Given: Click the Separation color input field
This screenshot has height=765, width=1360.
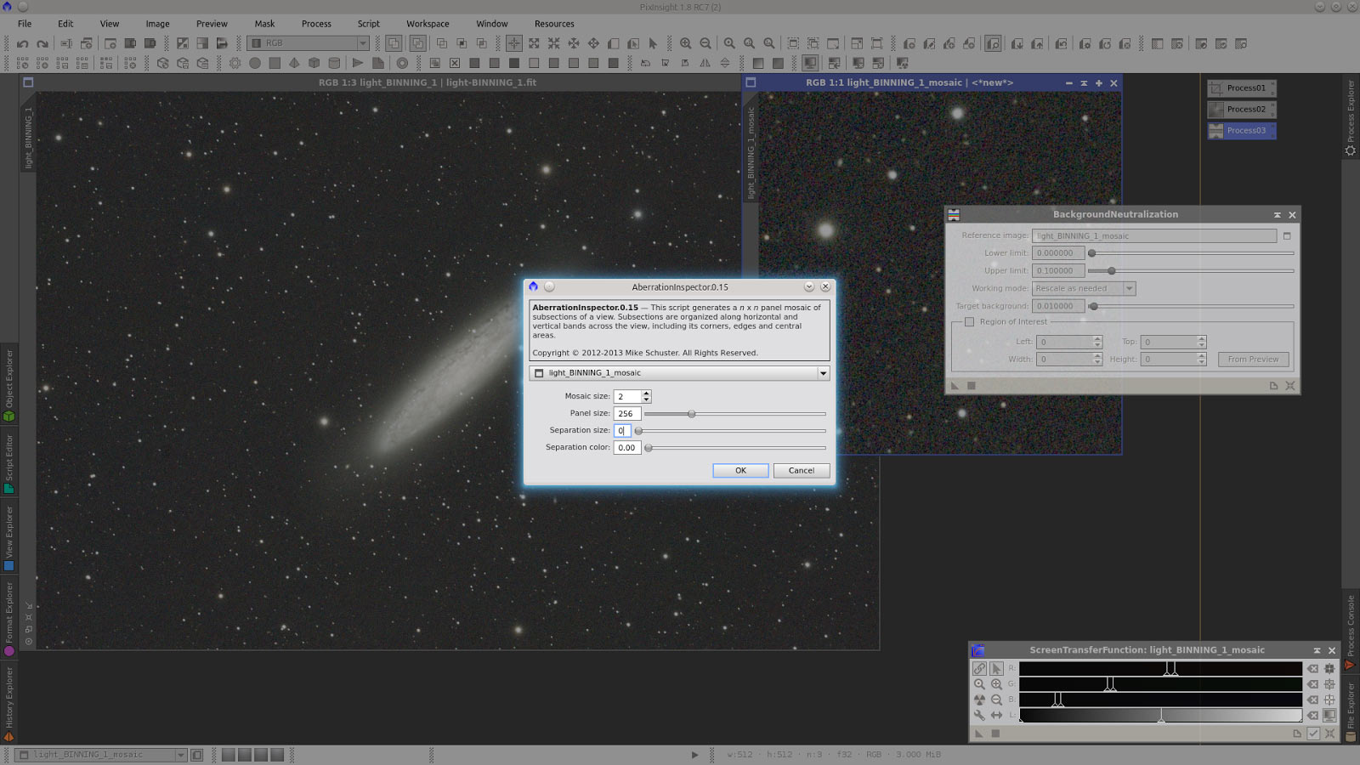Looking at the screenshot, I should (626, 448).
